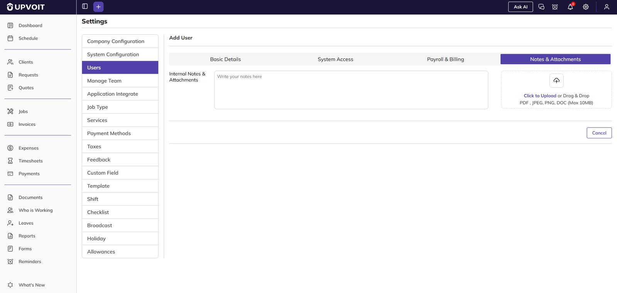Focus the internal notes text area
The width and height of the screenshot is (617, 293).
(x=351, y=90)
